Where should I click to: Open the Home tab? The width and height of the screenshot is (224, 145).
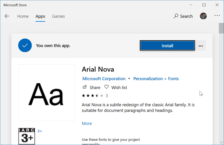[23, 16]
